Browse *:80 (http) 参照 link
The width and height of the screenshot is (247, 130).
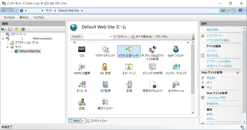point(216,98)
